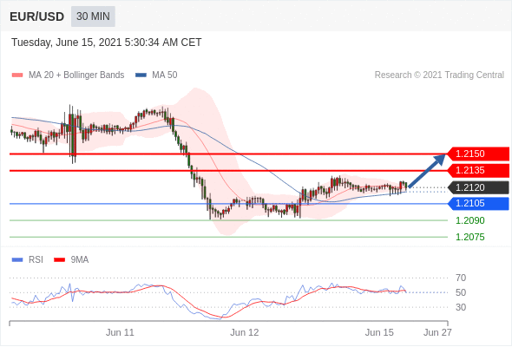
Task: Click the MA 50 legend label
Action: 165,75
